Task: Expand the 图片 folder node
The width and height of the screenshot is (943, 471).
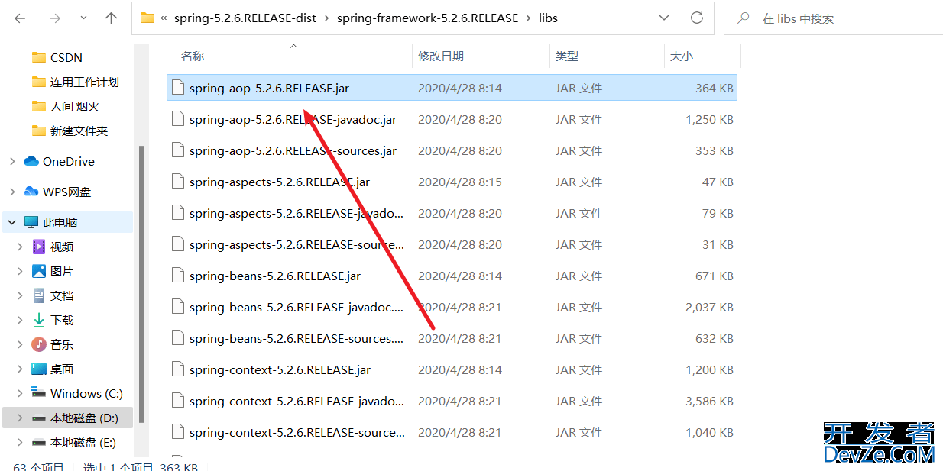Action: tap(21, 271)
